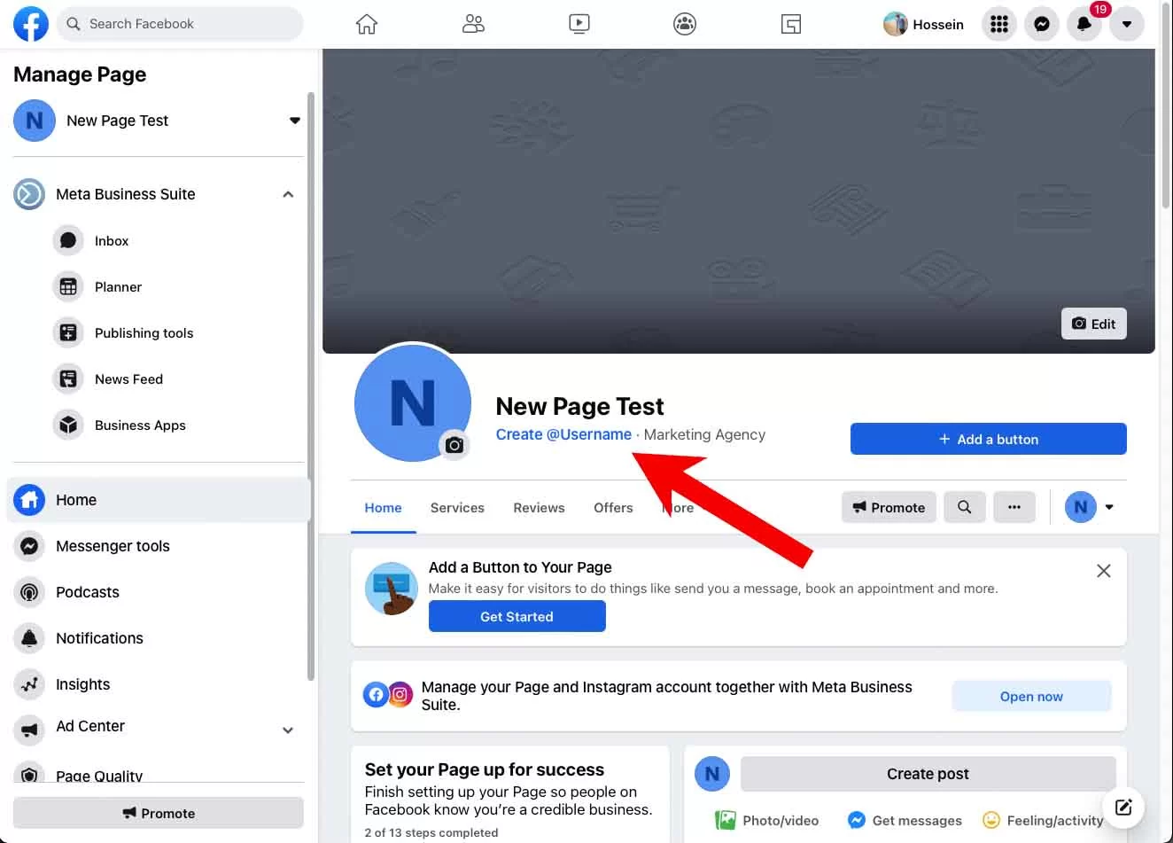Open the New Page Test page switcher dropdown
The width and height of the screenshot is (1173, 843).
coord(294,121)
